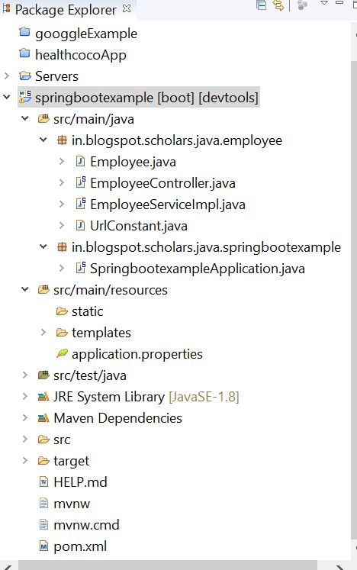Collapse the in.blogspot.scholars.java.employee package

coord(43,140)
